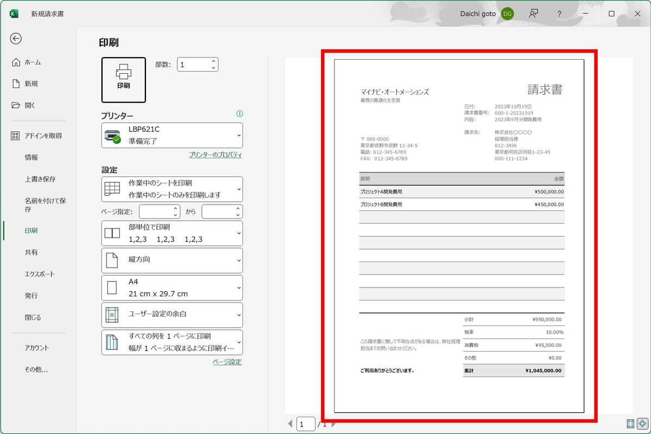Open the LBP621C printer dropdown

click(x=172, y=135)
